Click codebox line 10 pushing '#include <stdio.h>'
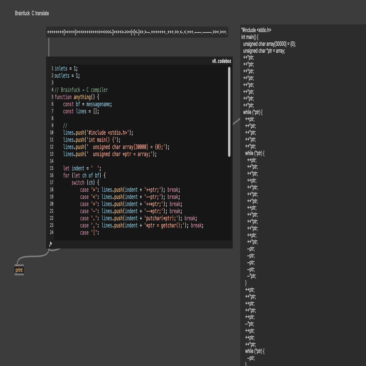Screen dimensions: 366x366 pos(98,133)
